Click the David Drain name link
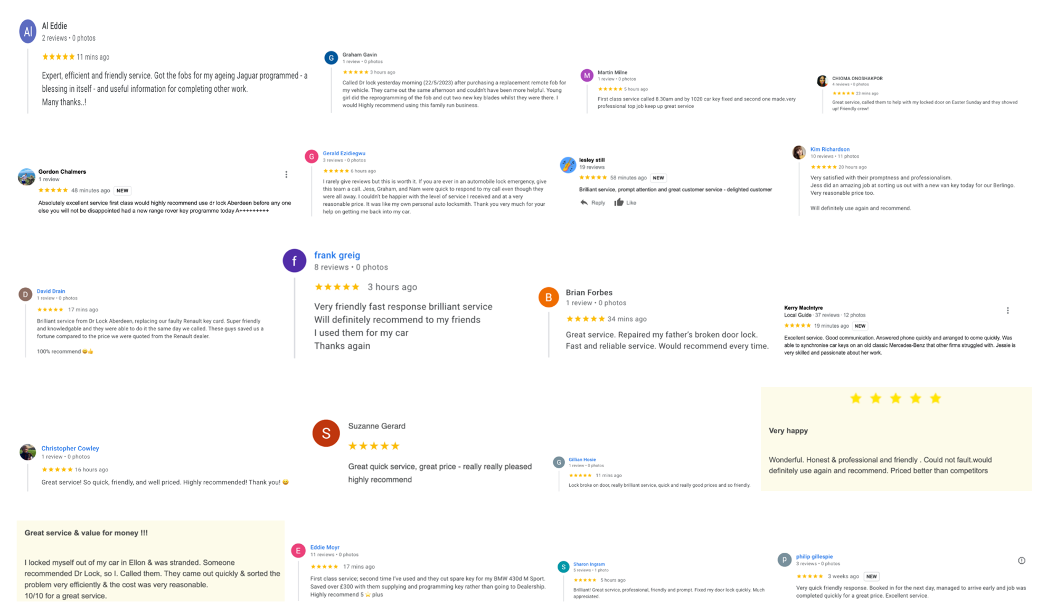 coord(51,291)
